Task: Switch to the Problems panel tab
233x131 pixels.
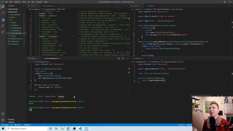Action: [x=32, y=96]
